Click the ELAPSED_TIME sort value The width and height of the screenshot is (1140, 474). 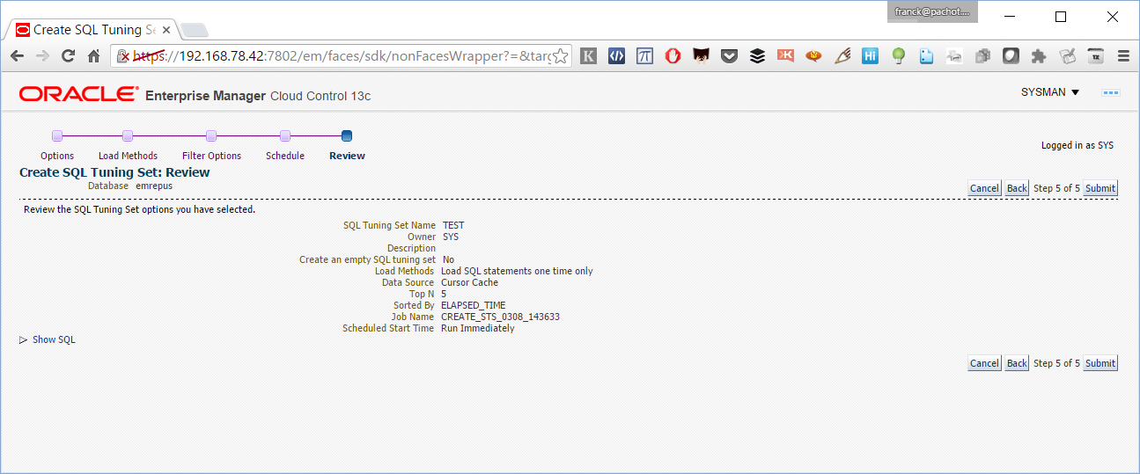pyautogui.click(x=474, y=305)
